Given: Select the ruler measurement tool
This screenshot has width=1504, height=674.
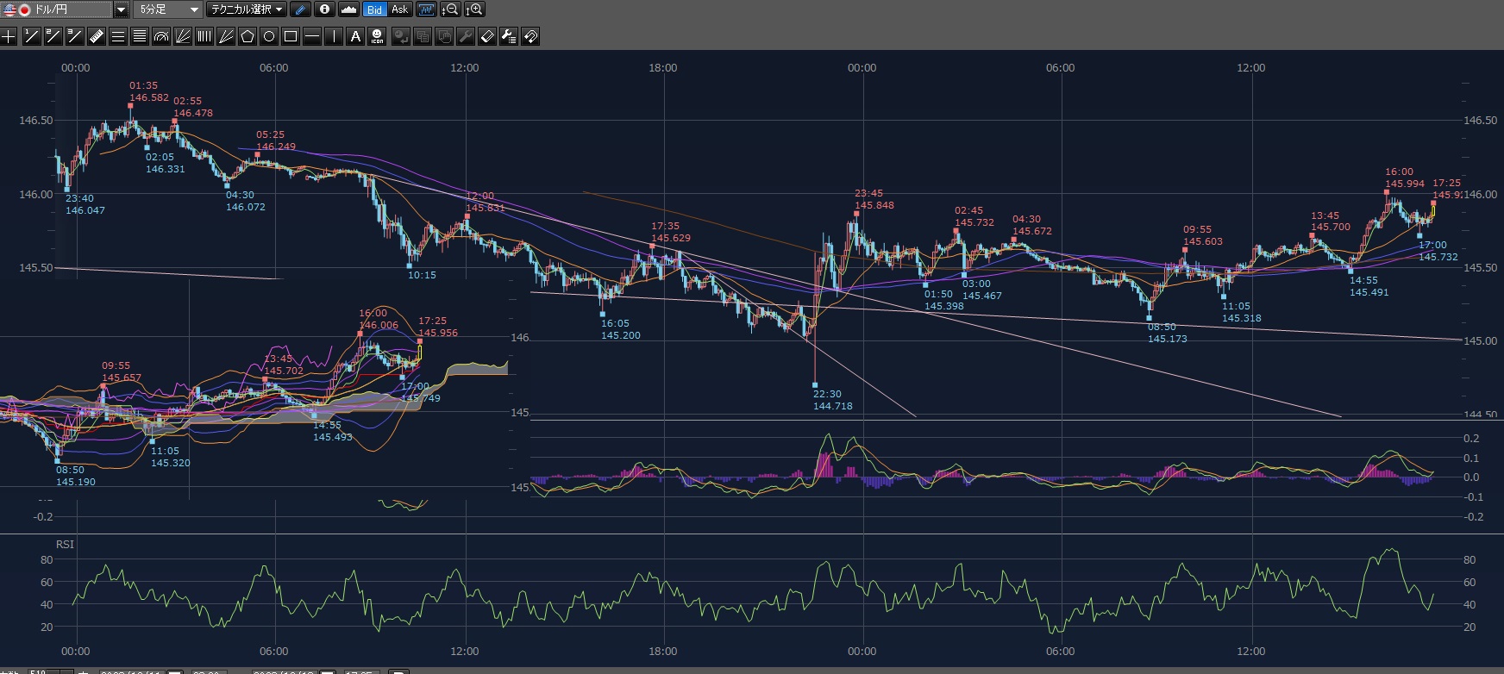Looking at the screenshot, I should tap(96, 36).
